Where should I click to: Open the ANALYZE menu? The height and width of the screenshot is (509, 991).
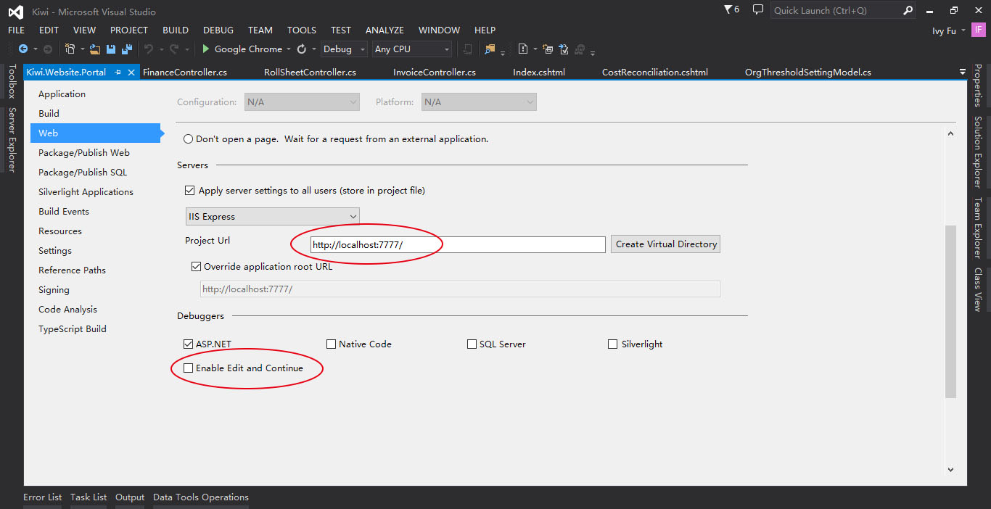385,30
